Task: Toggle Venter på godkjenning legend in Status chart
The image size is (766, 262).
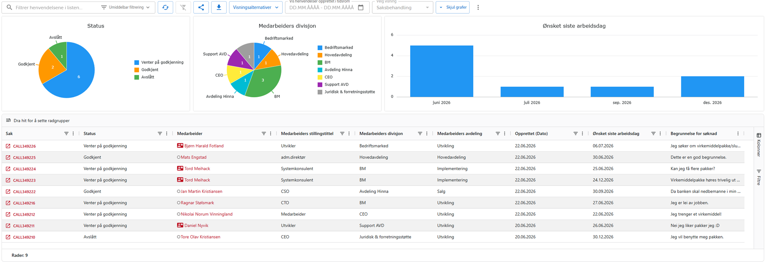Action: [159, 62]
